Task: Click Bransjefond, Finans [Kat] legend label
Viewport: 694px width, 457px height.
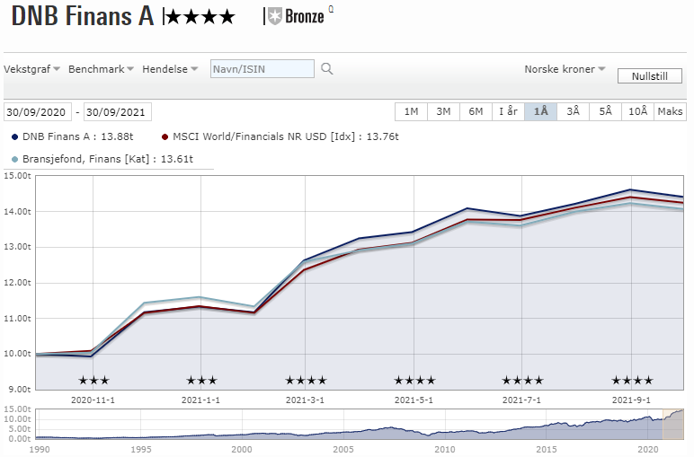Action: 108,159
